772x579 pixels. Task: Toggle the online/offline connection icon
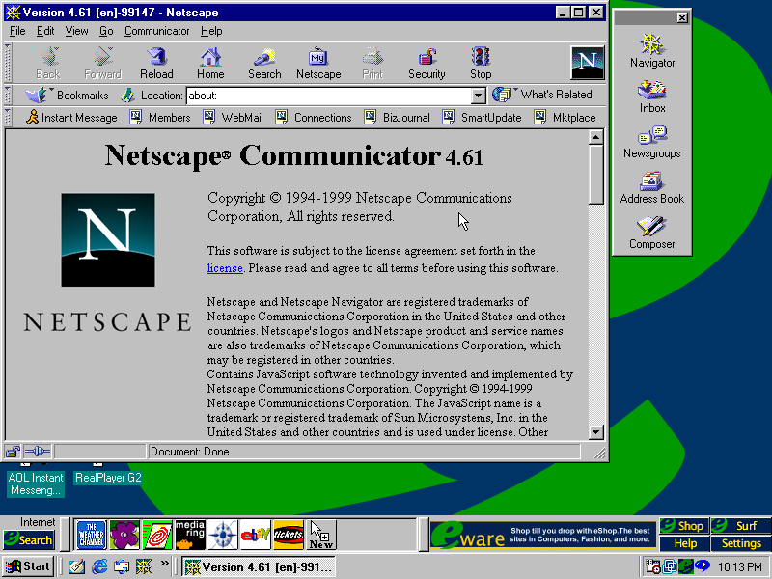tap(38, 451)
